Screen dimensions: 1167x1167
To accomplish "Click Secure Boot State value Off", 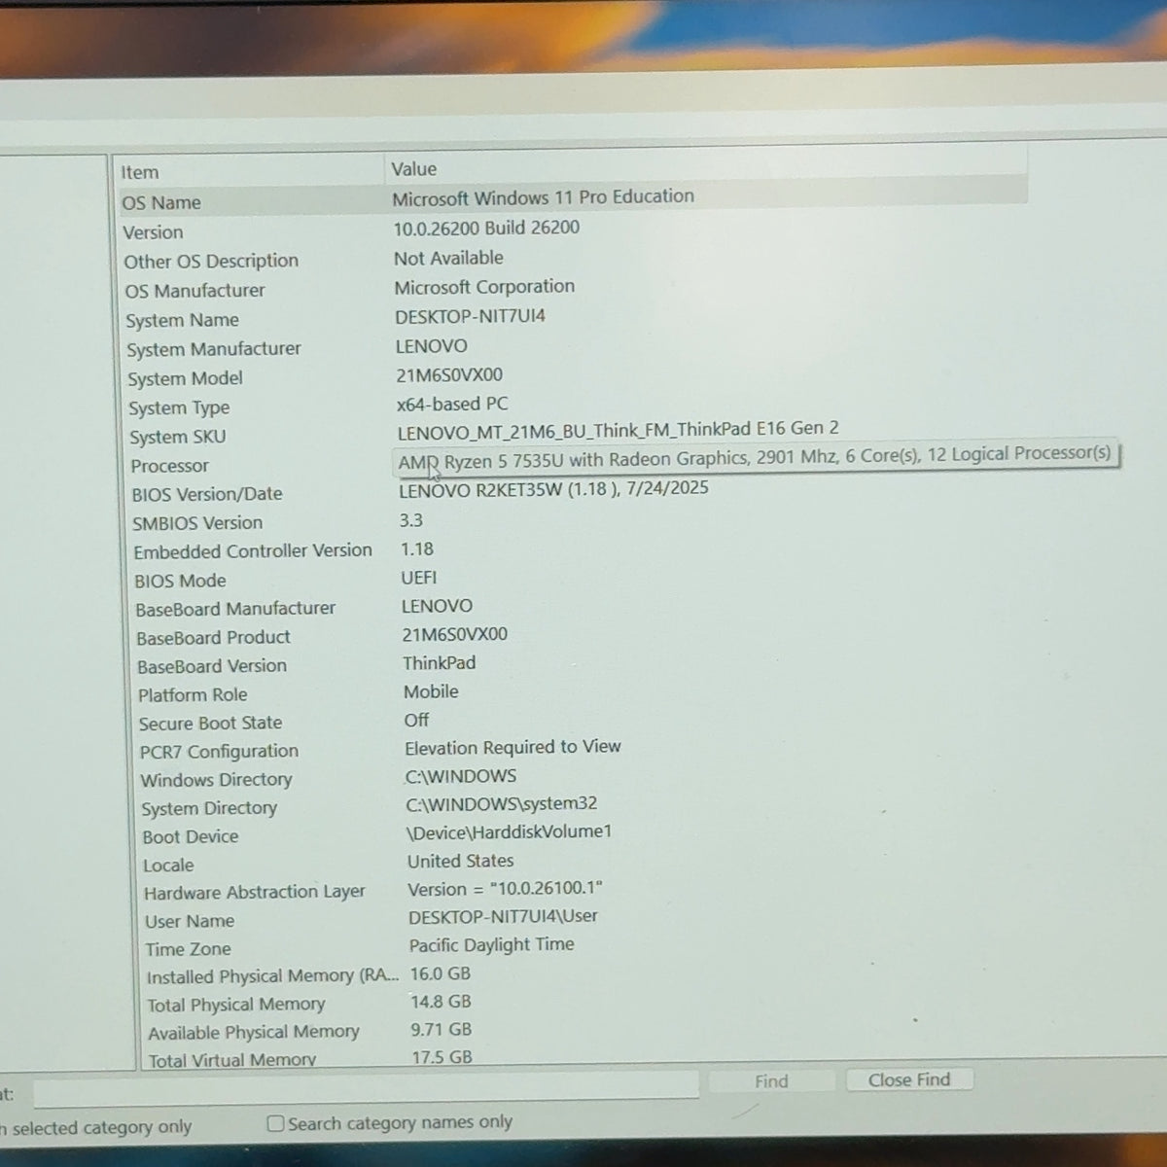I will click(416, 720).
